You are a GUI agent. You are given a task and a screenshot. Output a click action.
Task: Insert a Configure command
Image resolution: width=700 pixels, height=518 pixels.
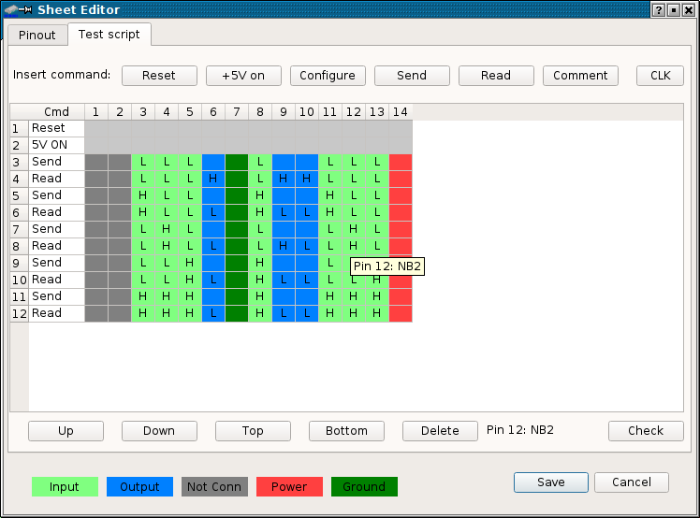(x=328, y=76)
